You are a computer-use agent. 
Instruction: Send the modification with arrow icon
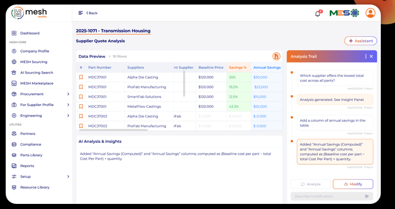click(367, 196)
